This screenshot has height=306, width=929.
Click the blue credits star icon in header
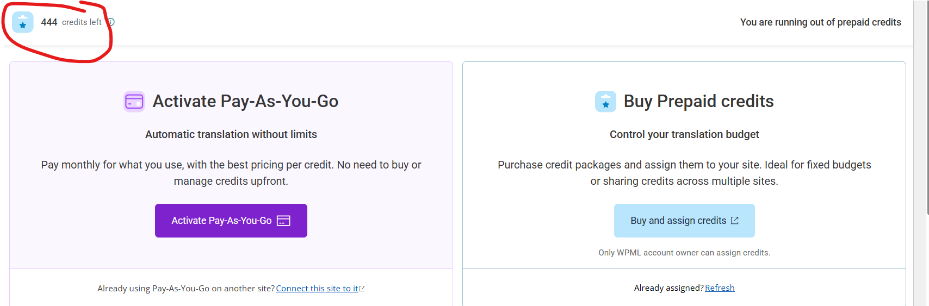(23, 22)
